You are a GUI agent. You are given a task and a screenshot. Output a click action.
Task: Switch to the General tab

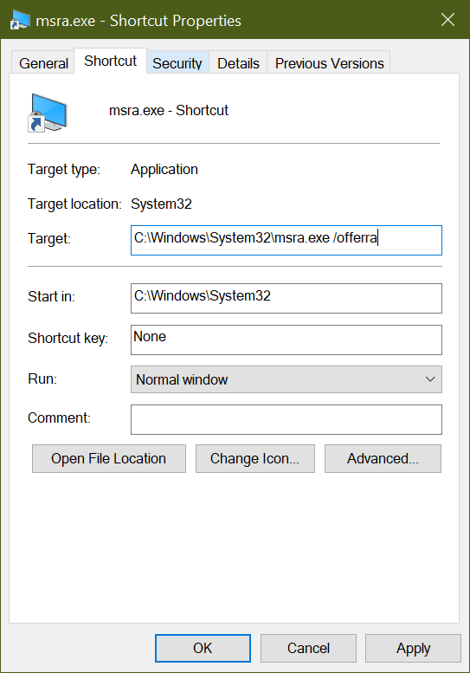pos(43,63)
